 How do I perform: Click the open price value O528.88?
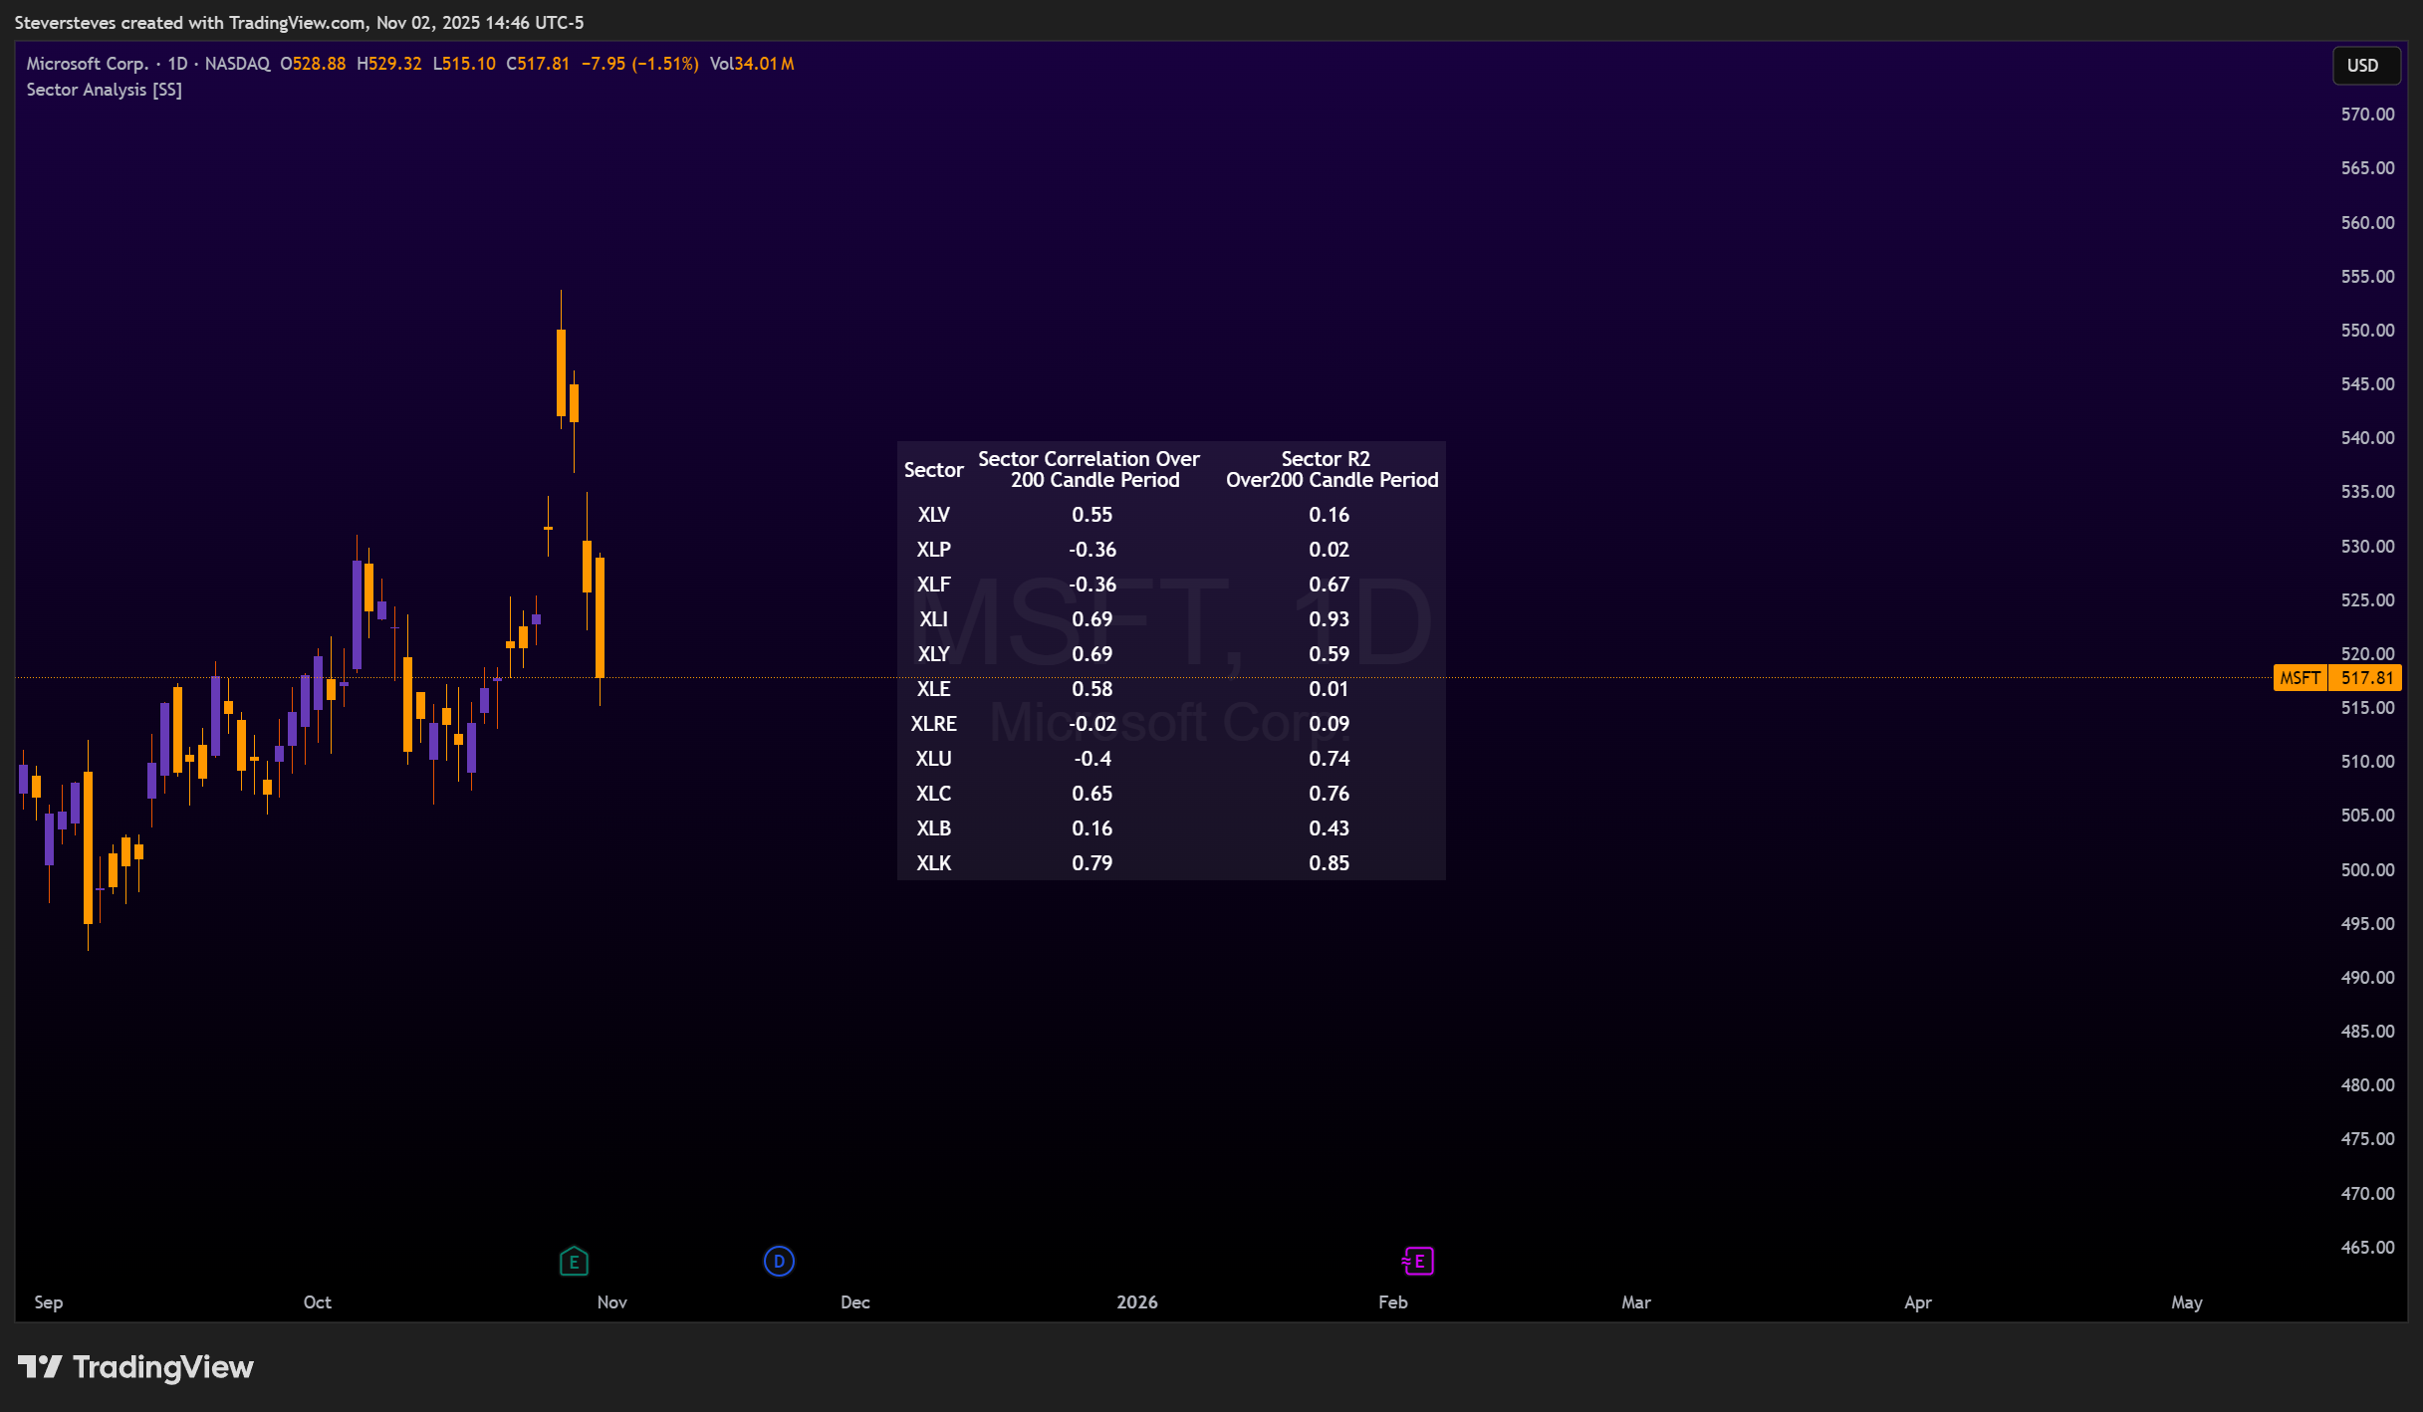[313, 64]
